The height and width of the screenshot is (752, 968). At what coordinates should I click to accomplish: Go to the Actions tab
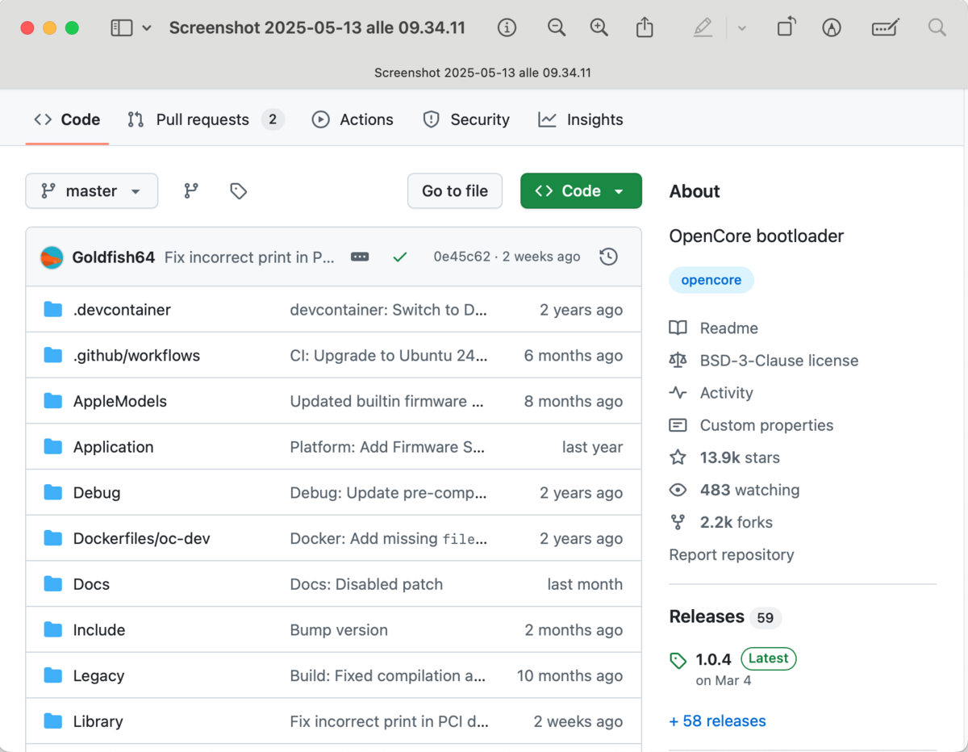pos(353,119)
